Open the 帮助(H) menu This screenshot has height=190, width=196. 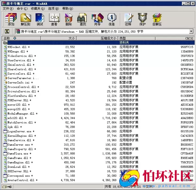coord(68,9)
